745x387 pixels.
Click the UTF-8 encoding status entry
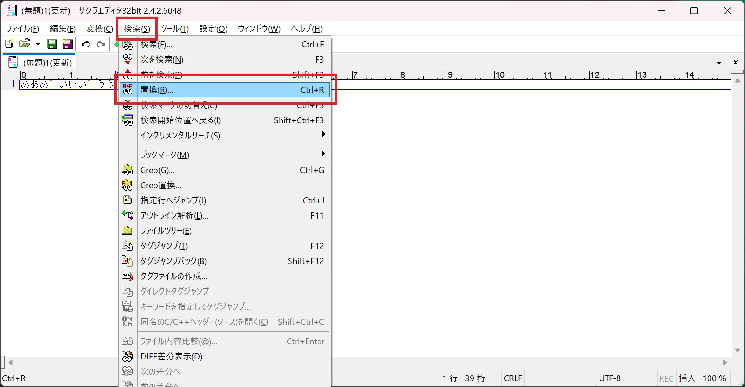(610, 378)
